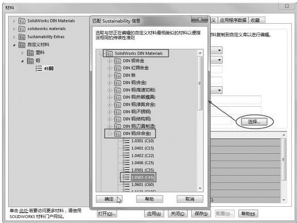Viewport: 297px width, 223px height.
Task: Expand the Sustainability Extras library node
Action: tap(14, 37)
